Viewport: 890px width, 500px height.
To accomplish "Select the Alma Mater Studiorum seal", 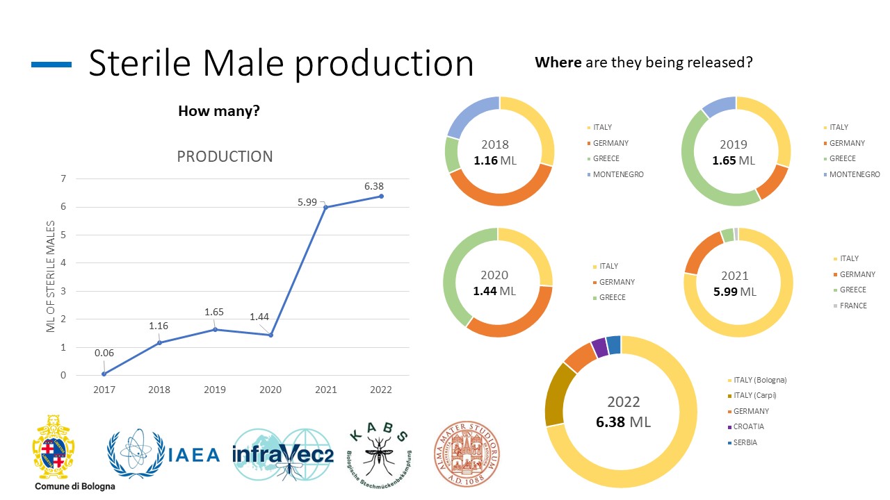I will (467, 454).
